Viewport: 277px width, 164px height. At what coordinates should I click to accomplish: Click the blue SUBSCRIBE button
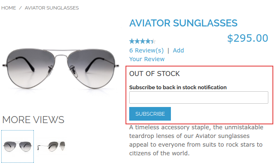pyautogui.click(x=150, y=114)
